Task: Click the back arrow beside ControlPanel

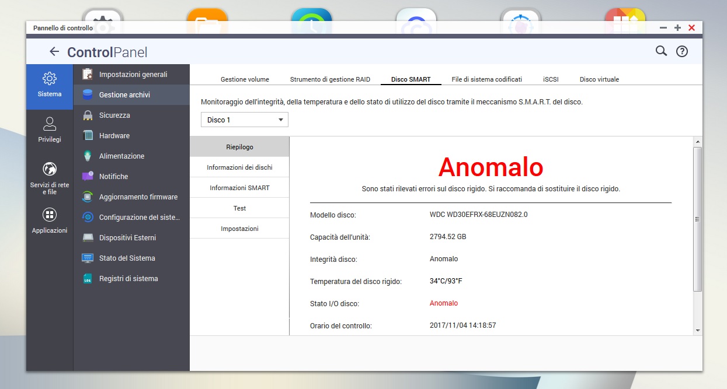Action: [x=54, y=51]
